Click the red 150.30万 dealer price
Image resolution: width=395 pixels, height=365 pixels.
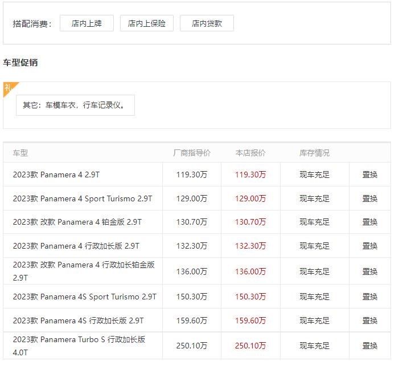pyautogui.click(x=250, y=297)
